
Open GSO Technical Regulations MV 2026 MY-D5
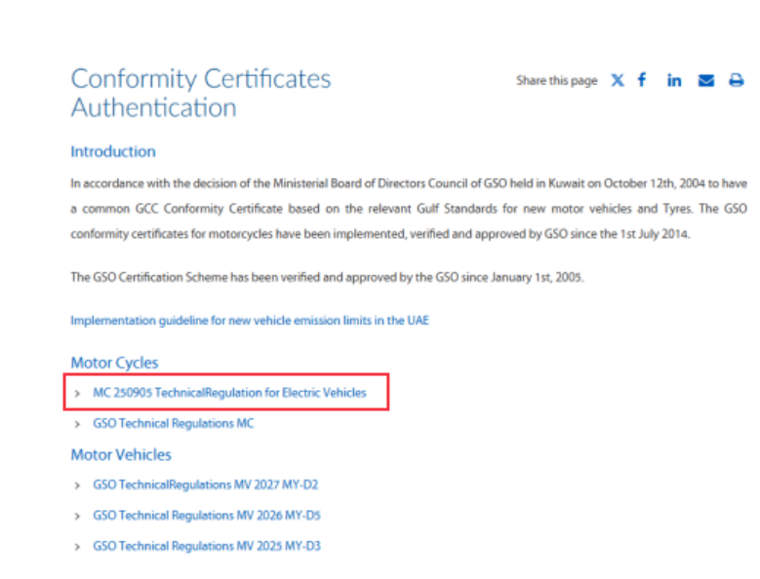[207, 515]
